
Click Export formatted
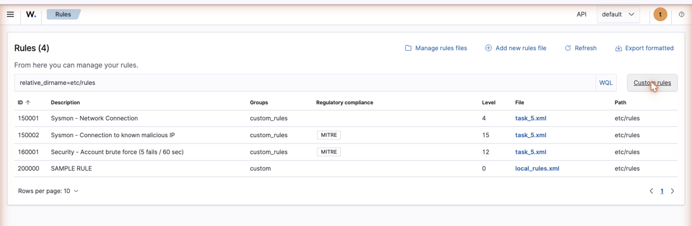tap(645, 48)
